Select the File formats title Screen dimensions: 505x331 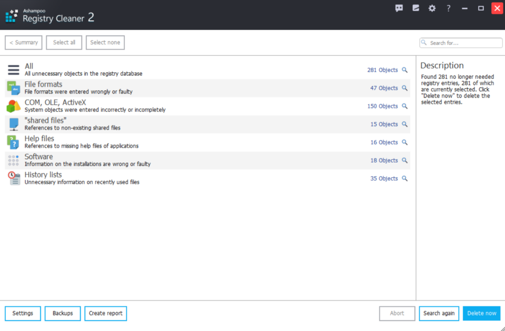pyautogui.click(x=43, y=84)
